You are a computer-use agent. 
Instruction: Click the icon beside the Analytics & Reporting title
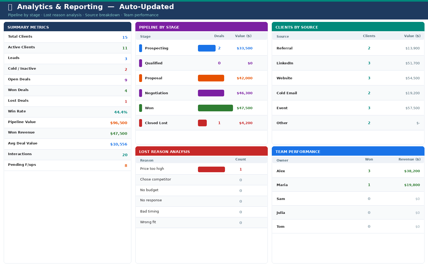click(x=10, y=7)
